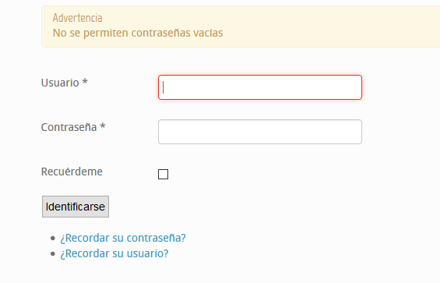Click the Advertencia warning heading
The width and height of the screenshot is (440, 283).
point(77,18)
